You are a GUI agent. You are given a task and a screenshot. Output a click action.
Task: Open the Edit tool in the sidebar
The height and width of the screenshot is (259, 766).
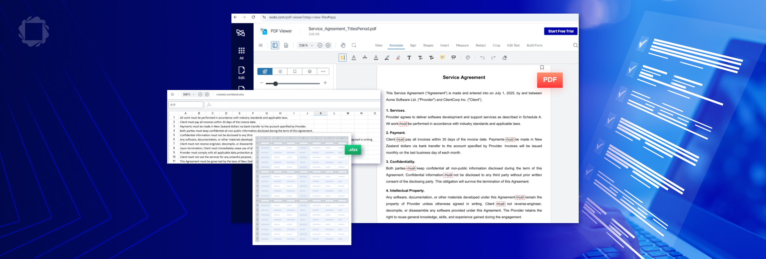tap(241, 73)
